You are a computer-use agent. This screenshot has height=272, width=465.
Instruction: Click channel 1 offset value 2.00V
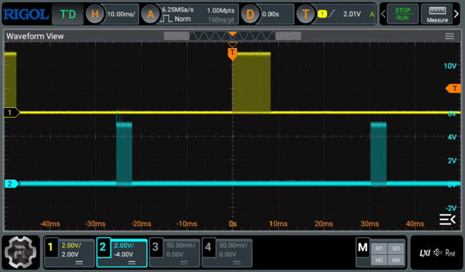pos(70,254)
